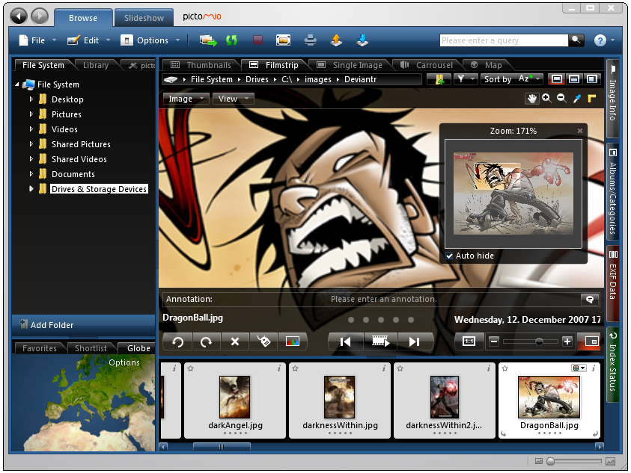This screenshot has height=473, width=631.
Task: Select the zoom in magnifier tool
Action: tap(546, 99)
